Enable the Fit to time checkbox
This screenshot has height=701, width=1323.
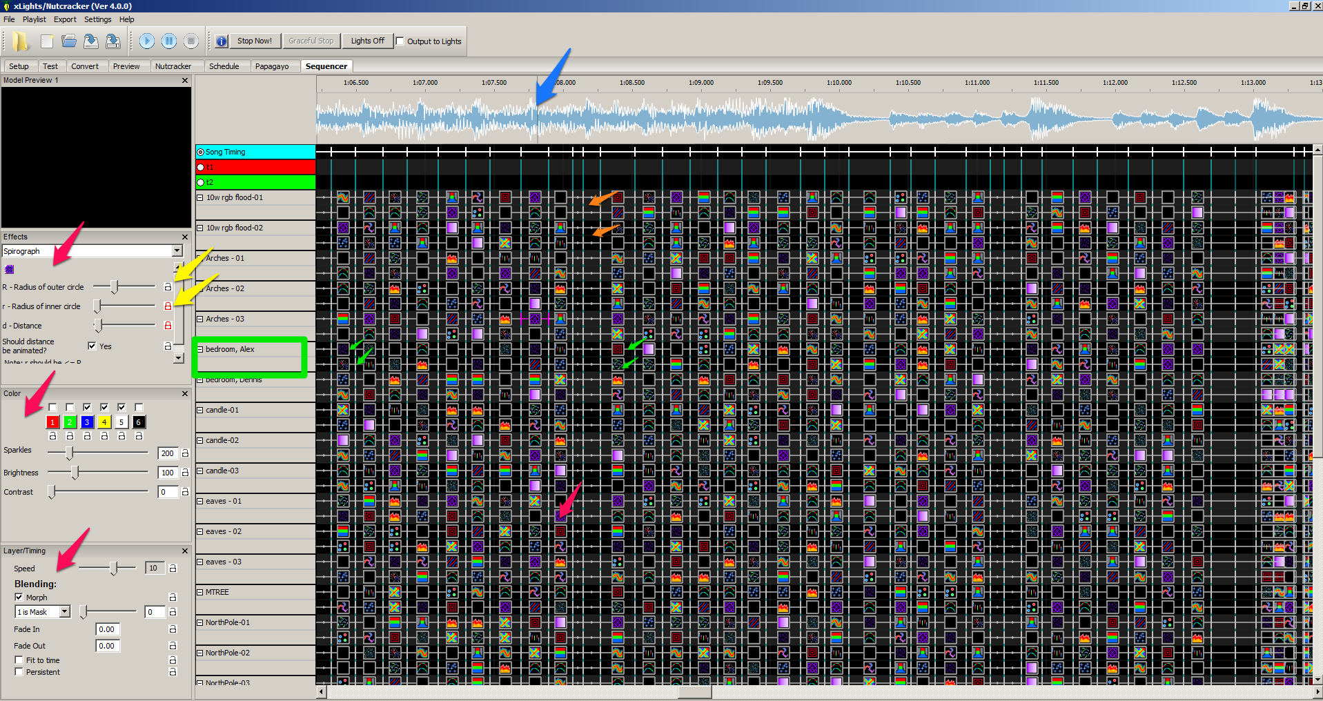(19, 660)
